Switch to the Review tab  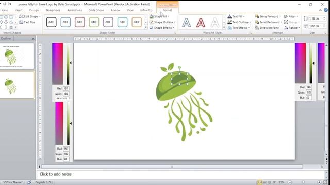click(115, 10)
